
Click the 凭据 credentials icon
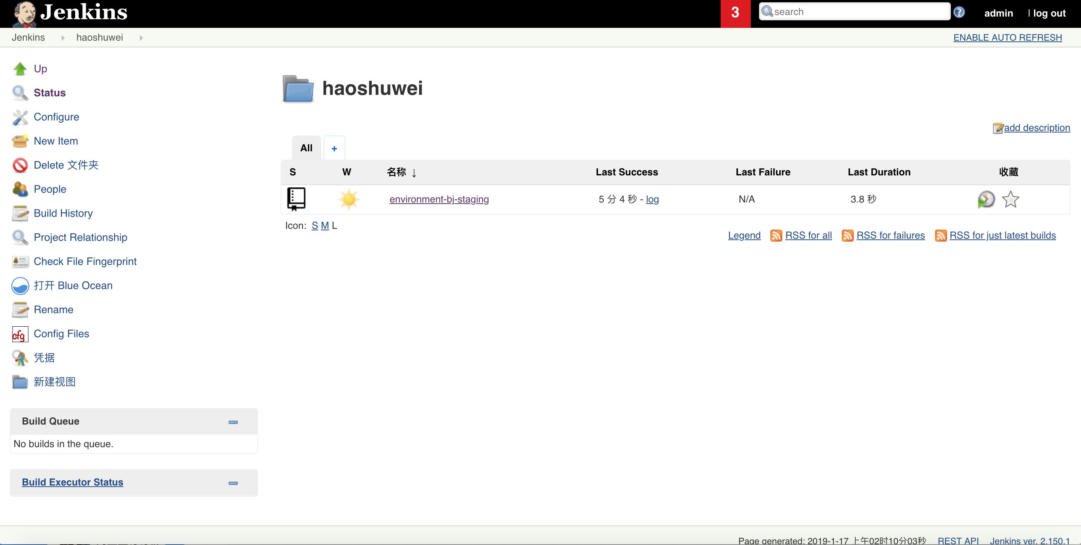[20, 357]
